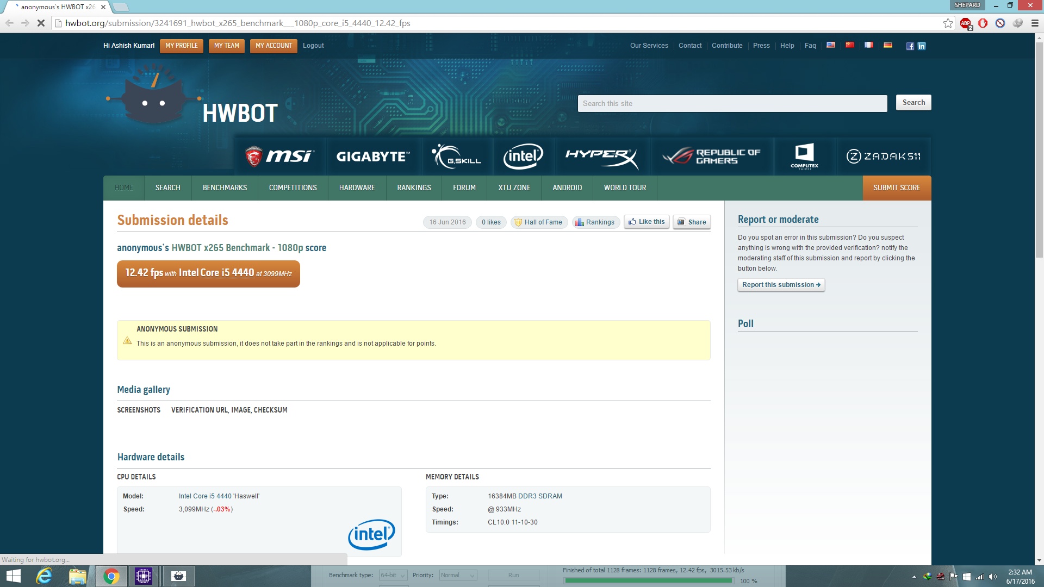Open the COMPETITIONS nav menu
1044x587 pixels.
(x=293, y=188)
